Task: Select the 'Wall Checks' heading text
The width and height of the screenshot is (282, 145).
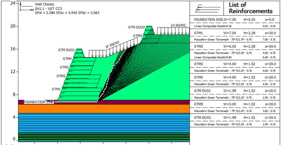Action: point(44,4)
